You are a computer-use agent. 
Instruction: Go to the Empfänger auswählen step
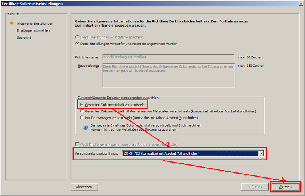tap(33, 31)
